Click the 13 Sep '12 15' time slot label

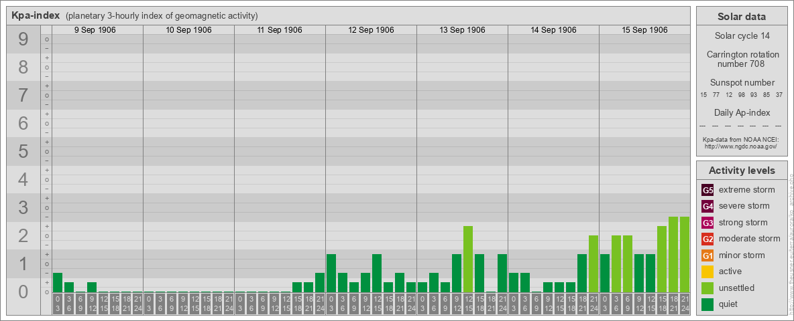[468, 304]
